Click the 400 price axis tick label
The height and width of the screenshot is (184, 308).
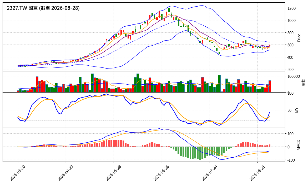(x=290, y=57)
